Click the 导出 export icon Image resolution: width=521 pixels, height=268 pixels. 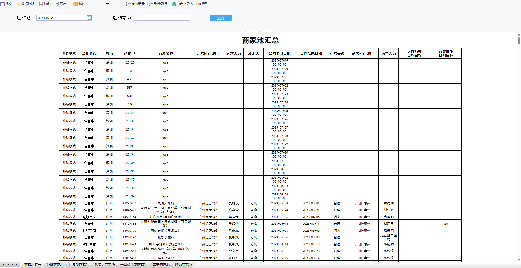[x=57, y=4]
